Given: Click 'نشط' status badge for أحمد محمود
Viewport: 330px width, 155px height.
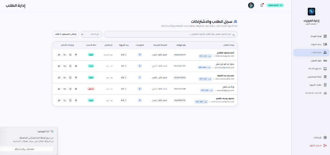Looking at the screenshot, I should coord(91,55).
